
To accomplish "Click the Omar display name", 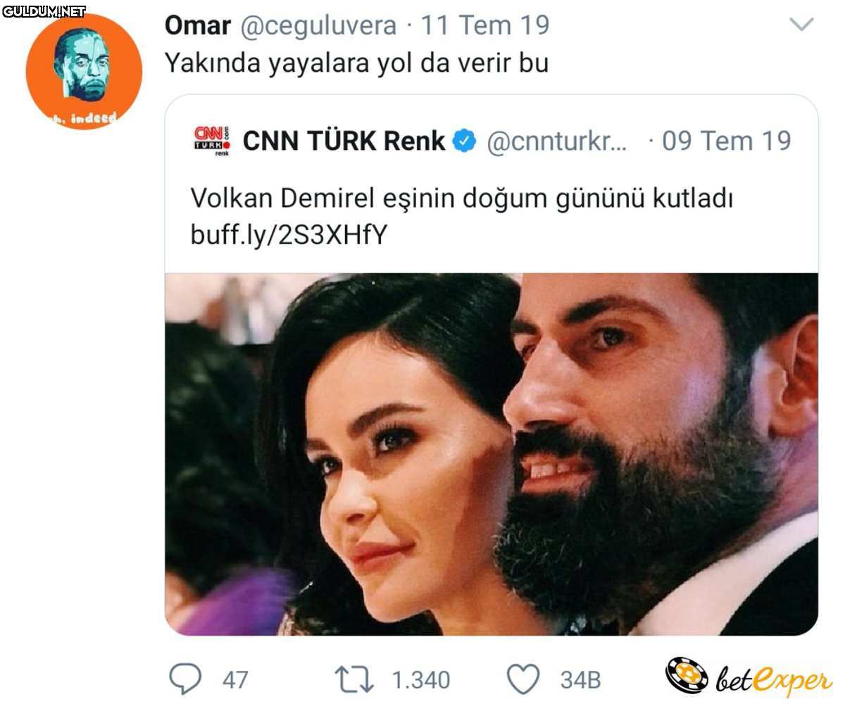I will point(197,26).
